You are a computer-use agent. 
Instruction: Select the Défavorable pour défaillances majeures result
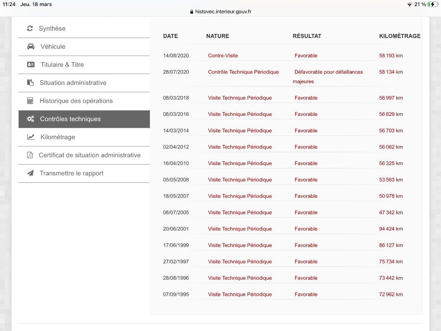pyautogui.click(x=328, y=72)
